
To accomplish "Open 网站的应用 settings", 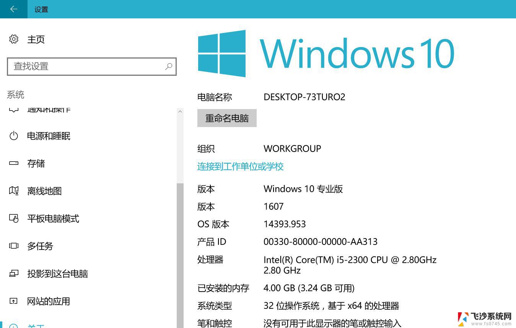I will (49, 301).
